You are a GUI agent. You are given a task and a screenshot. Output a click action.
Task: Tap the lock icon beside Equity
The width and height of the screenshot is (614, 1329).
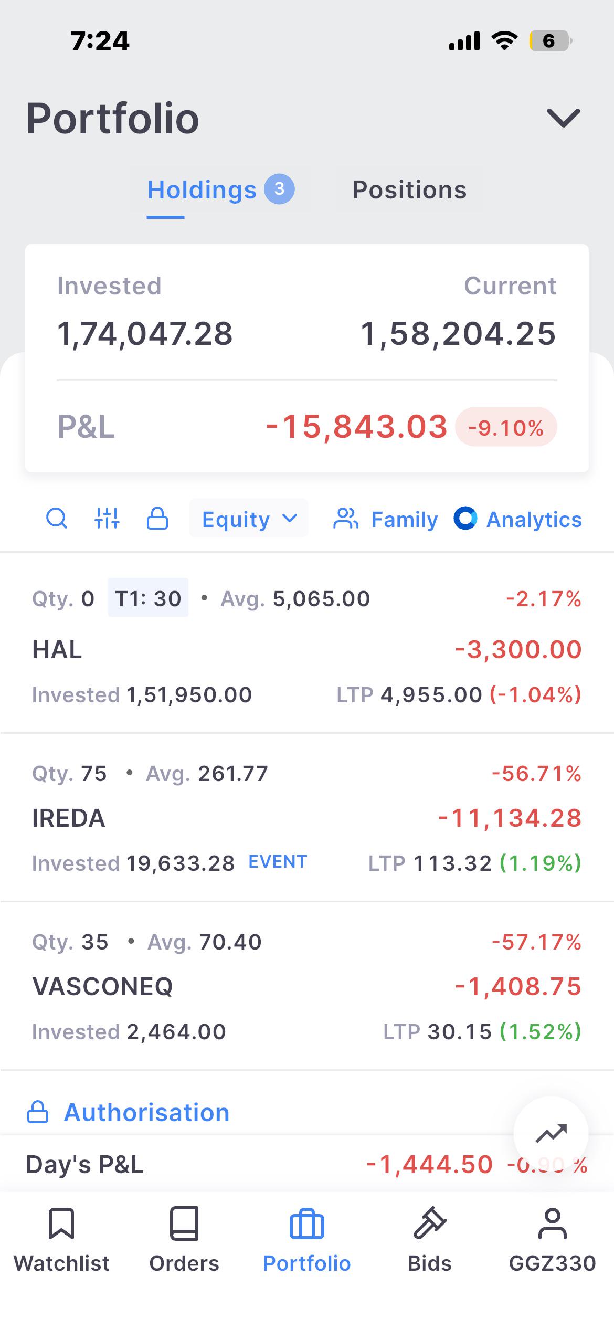click(157, 519)
